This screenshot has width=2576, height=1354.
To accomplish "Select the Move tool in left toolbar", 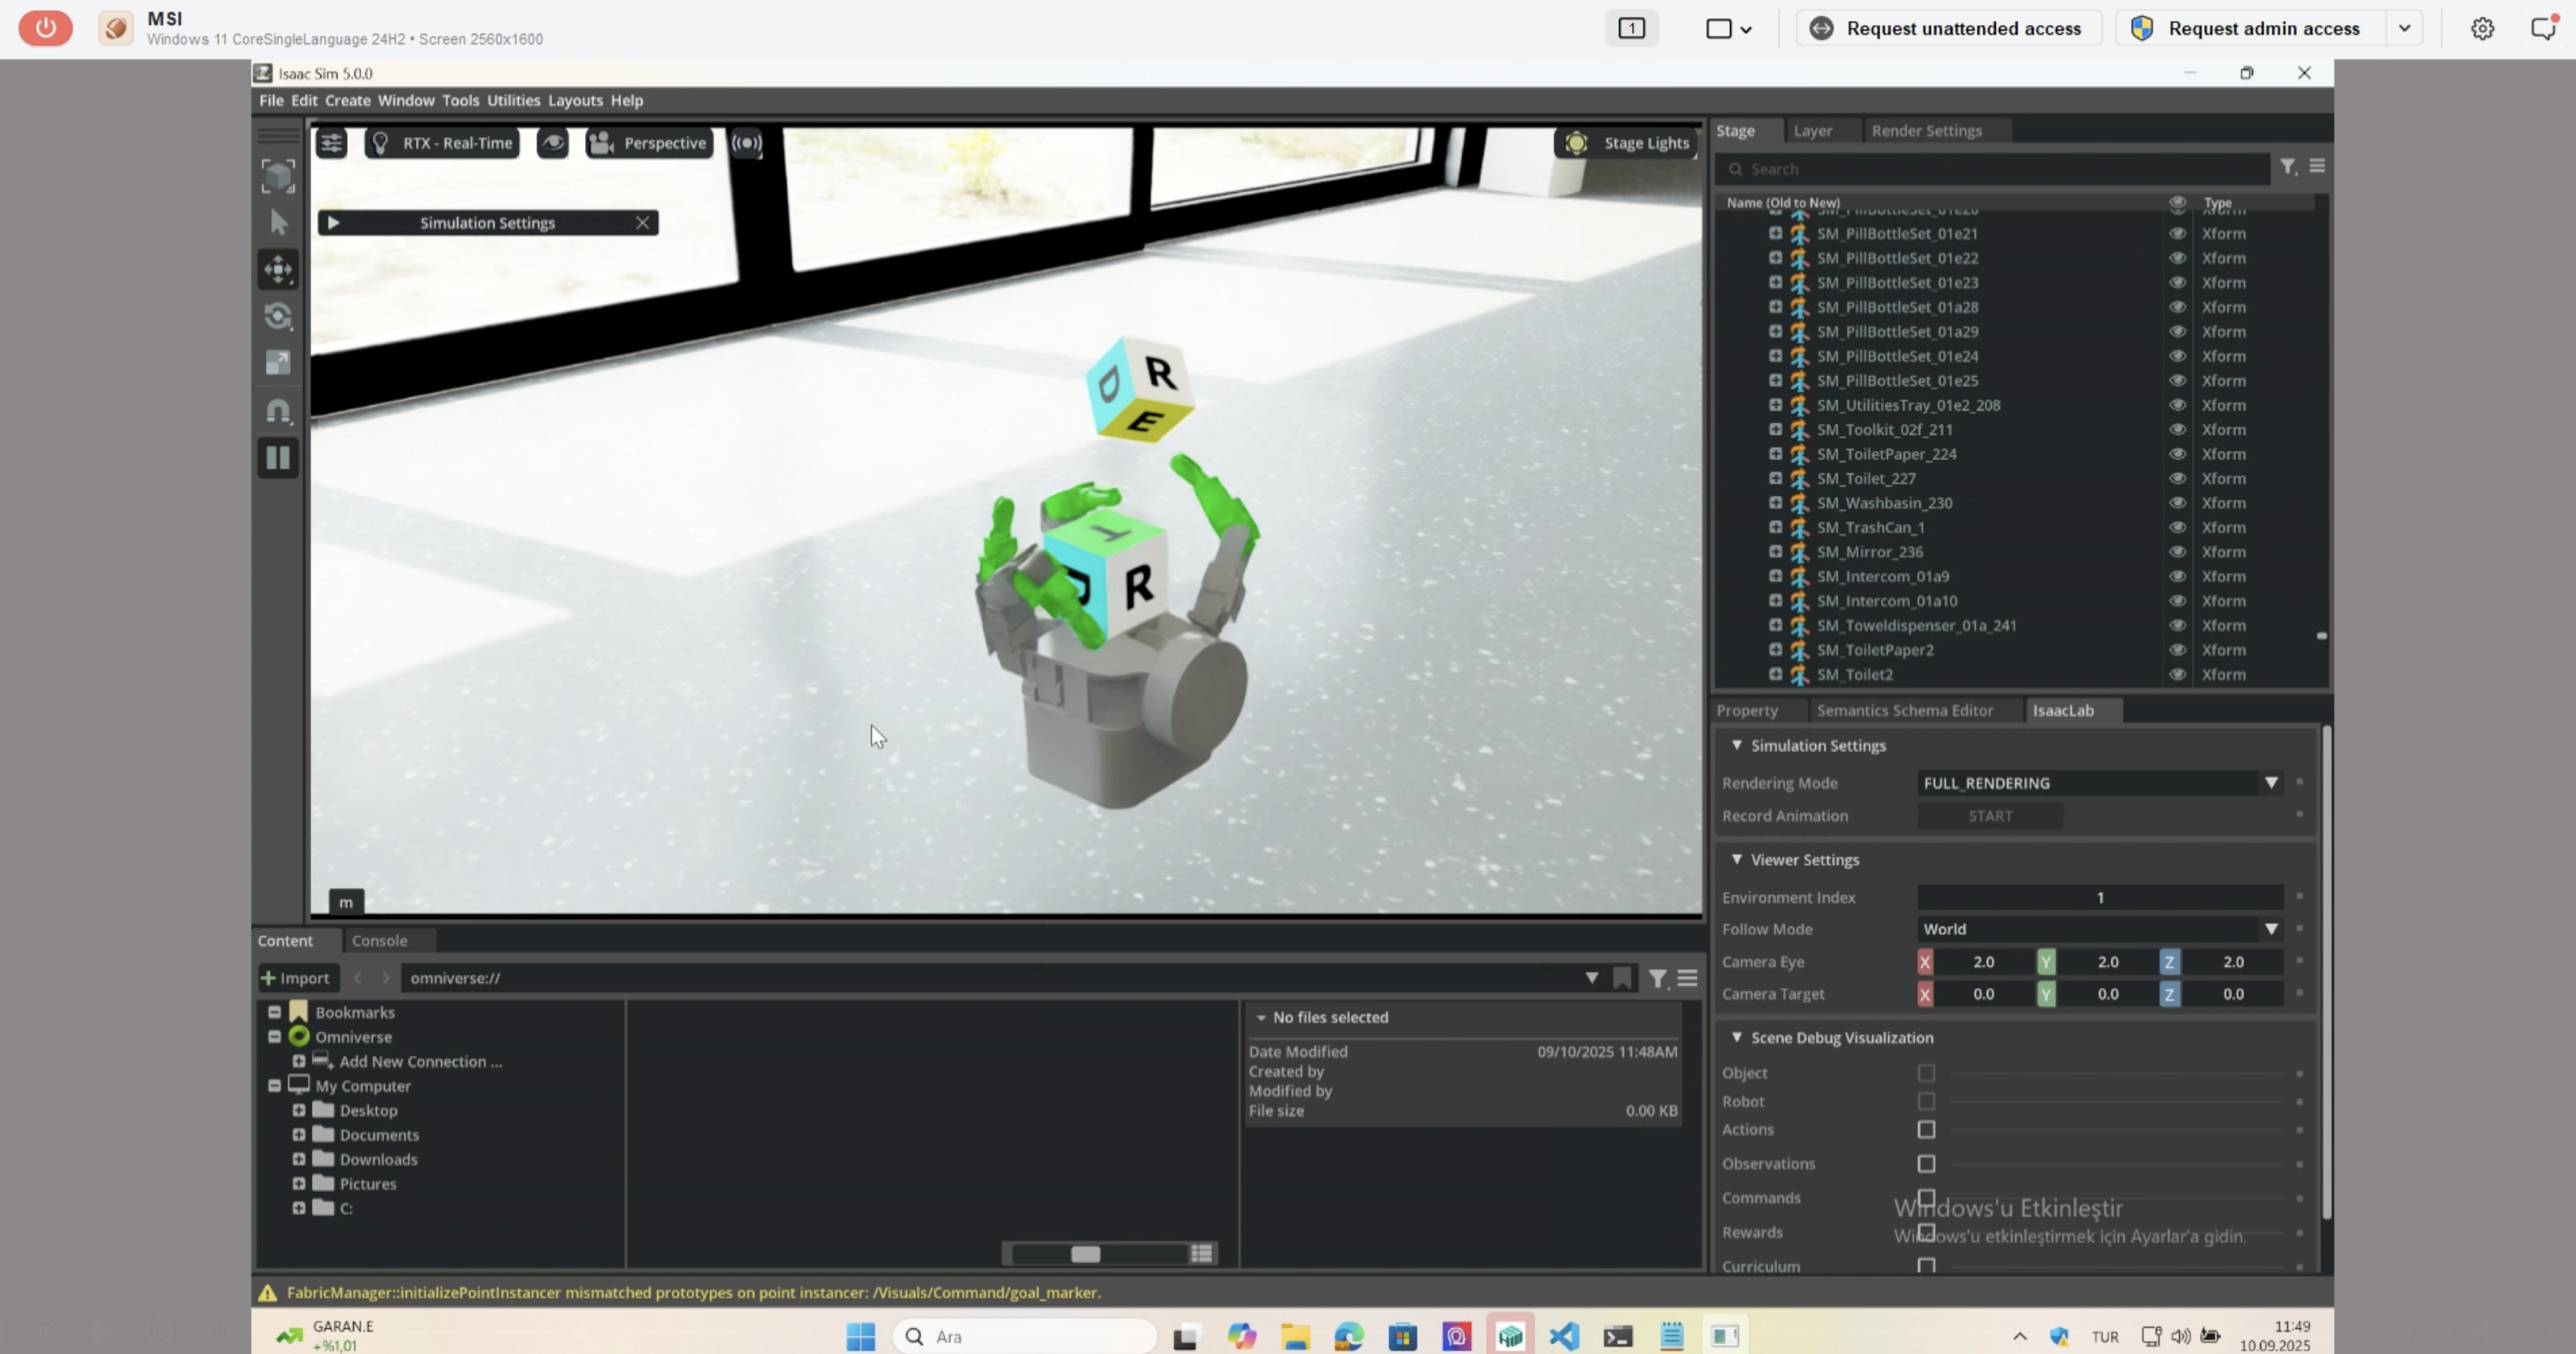I will (x=278, y=269).
